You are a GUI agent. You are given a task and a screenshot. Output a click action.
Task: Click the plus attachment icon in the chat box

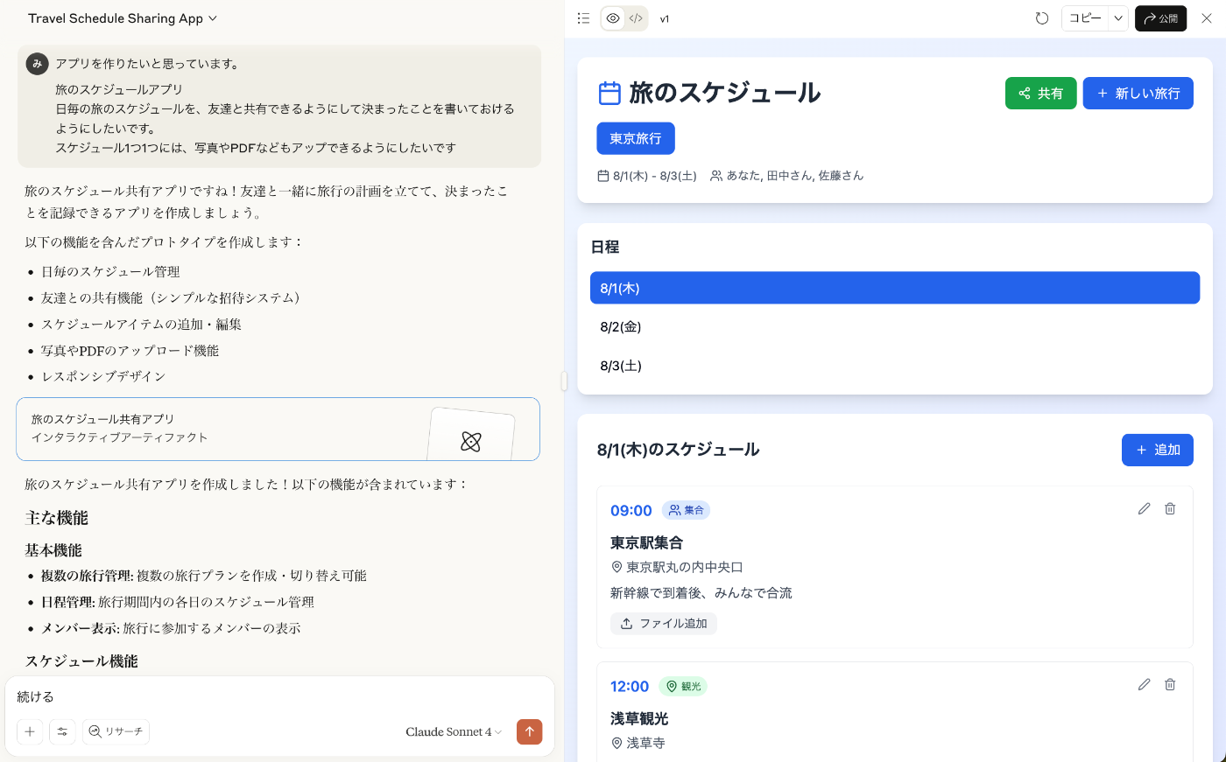coord(30,731)
